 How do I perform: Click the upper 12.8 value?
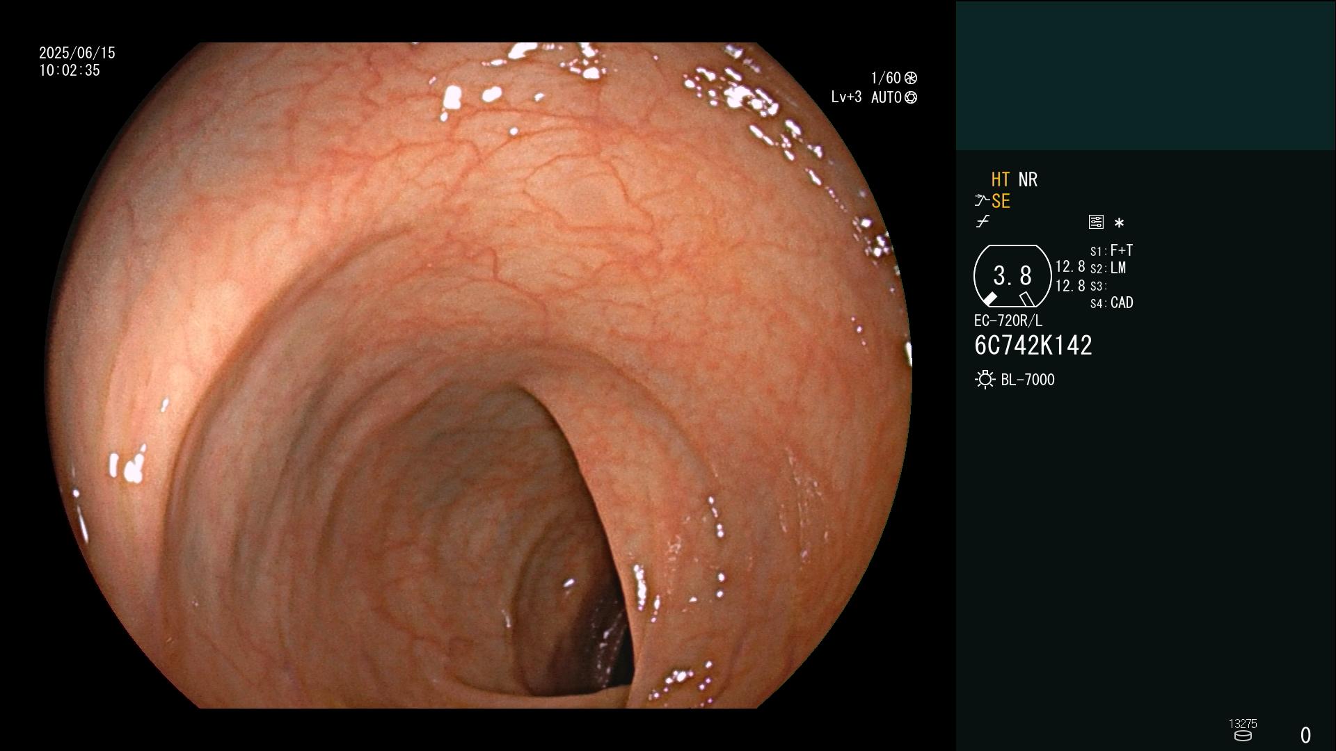[x=1070, y=267]
